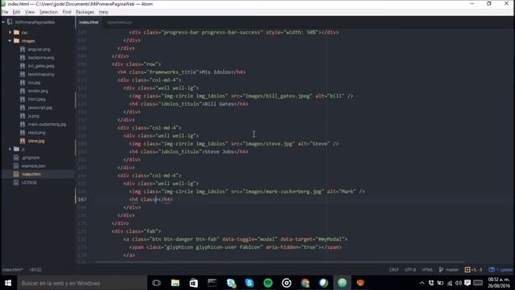Expand the css folder
Viewport: 515px width, 290px height.
10,32
